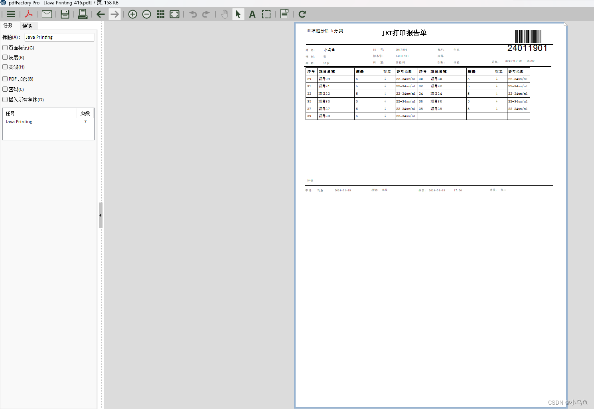Redo action arrow
This screenshot has width=594, height=409.
point(206,14)
